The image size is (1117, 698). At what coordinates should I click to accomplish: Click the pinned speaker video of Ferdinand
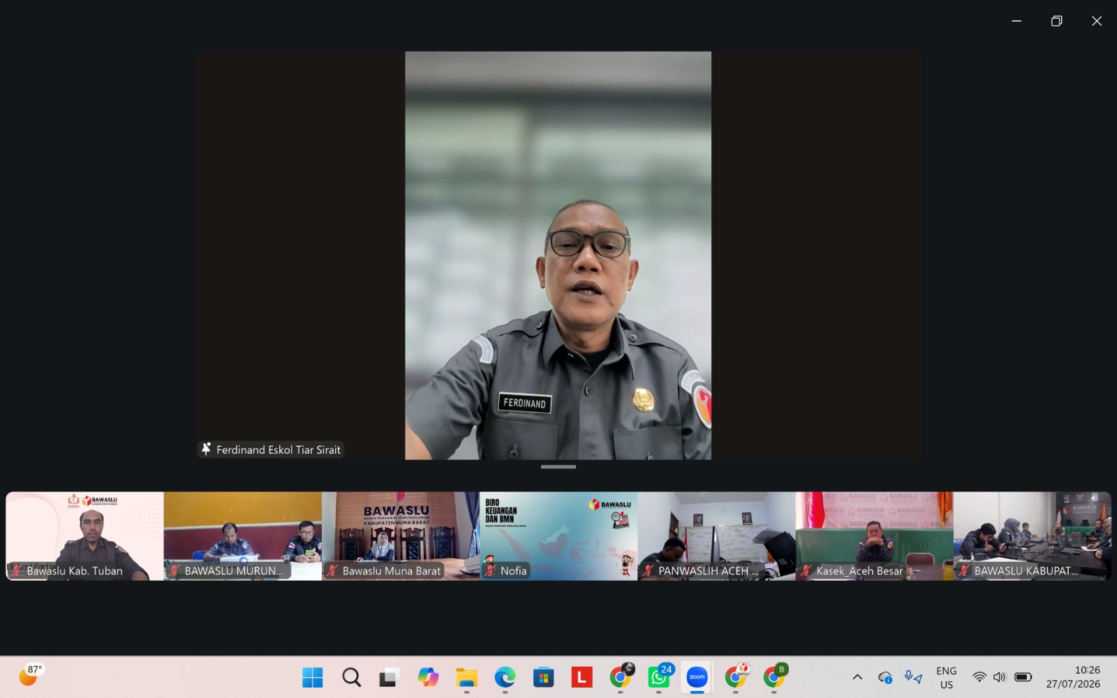pyautogui.click(x=558, y=255)
